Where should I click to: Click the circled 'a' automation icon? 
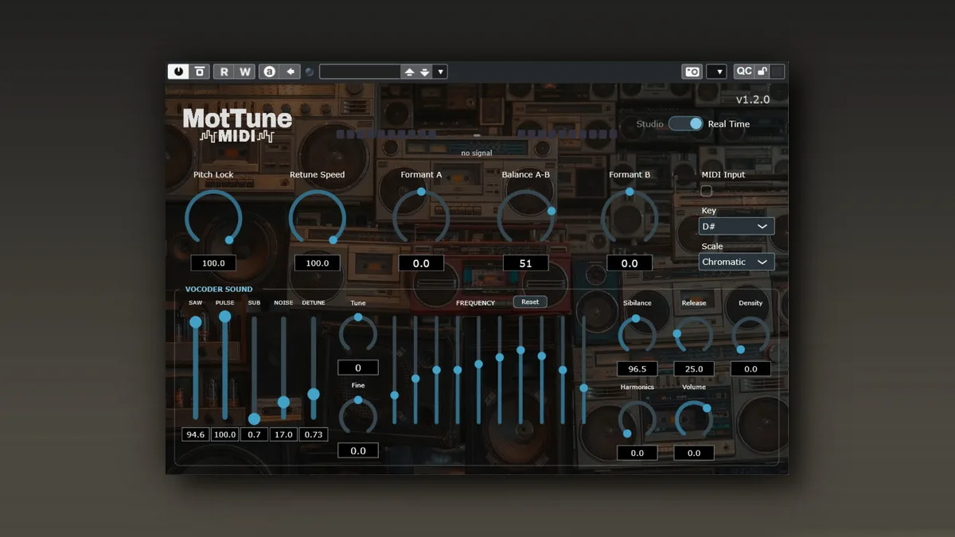(x=270, y=72)
